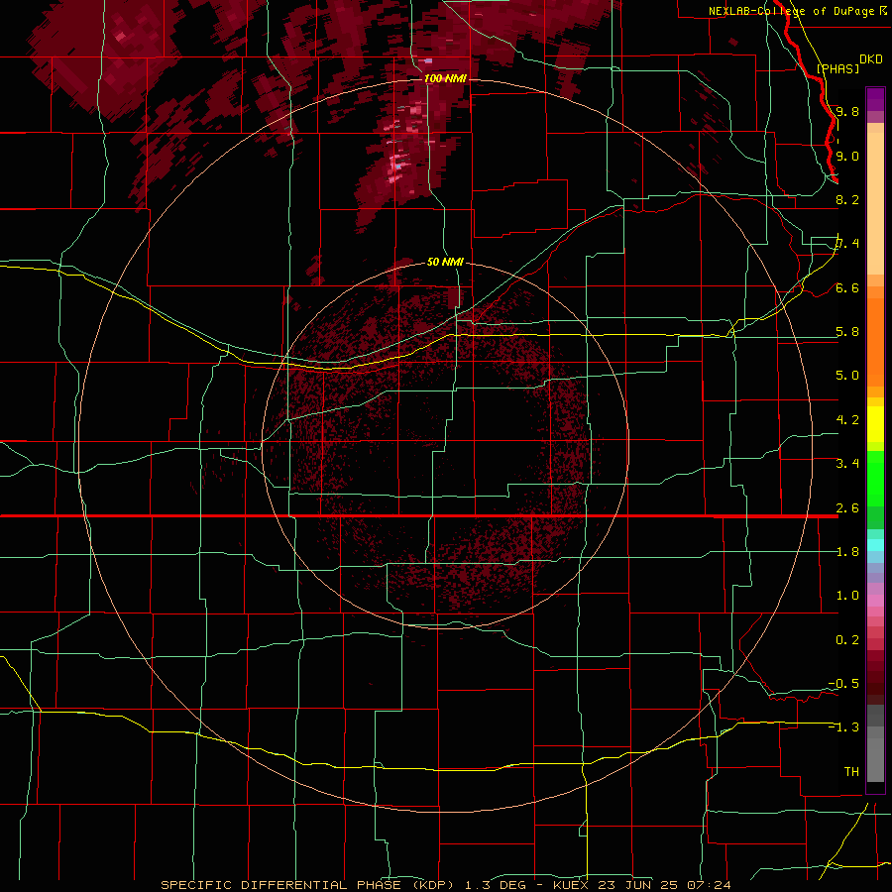The width and height of the screenshot is (892, 892).
Task: Click the 3.4 value on the color scale
Action: [847, 464]
